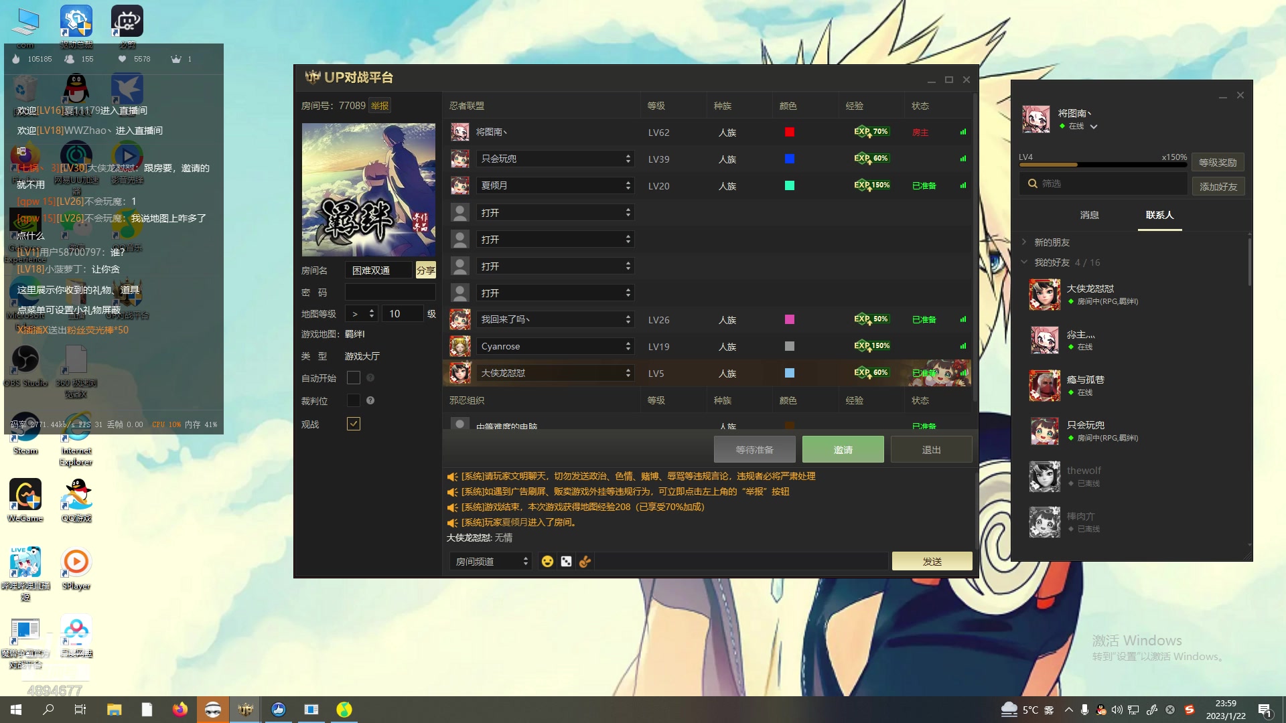Click blue color swatch for 只会玩兜

(790, 159)
